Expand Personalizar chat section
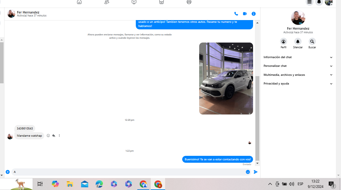 tap(298, 66)
